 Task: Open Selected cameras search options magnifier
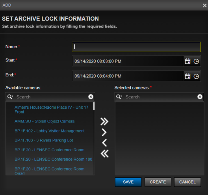point(119,97)
